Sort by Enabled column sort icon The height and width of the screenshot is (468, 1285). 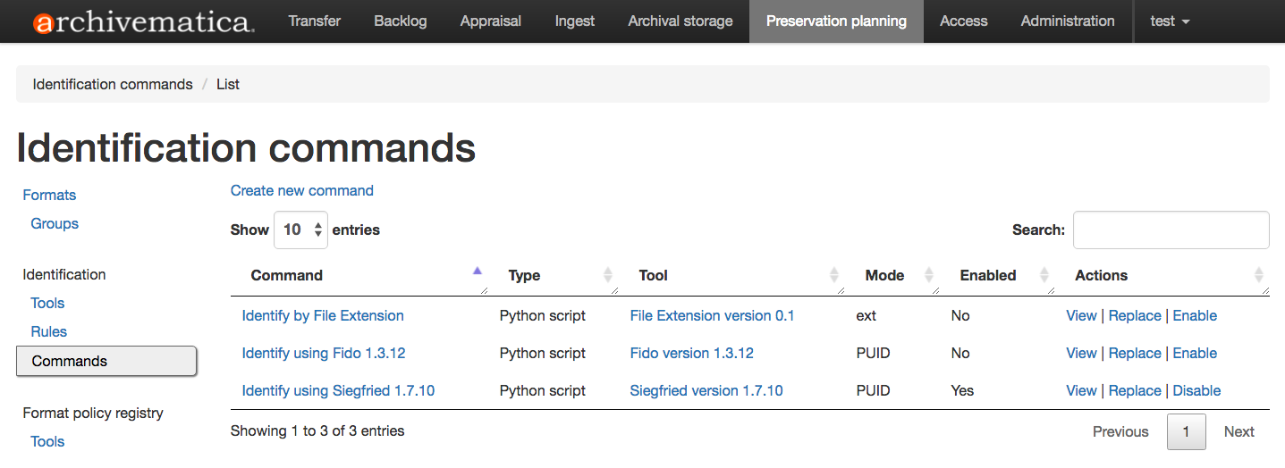point(1043,275)
